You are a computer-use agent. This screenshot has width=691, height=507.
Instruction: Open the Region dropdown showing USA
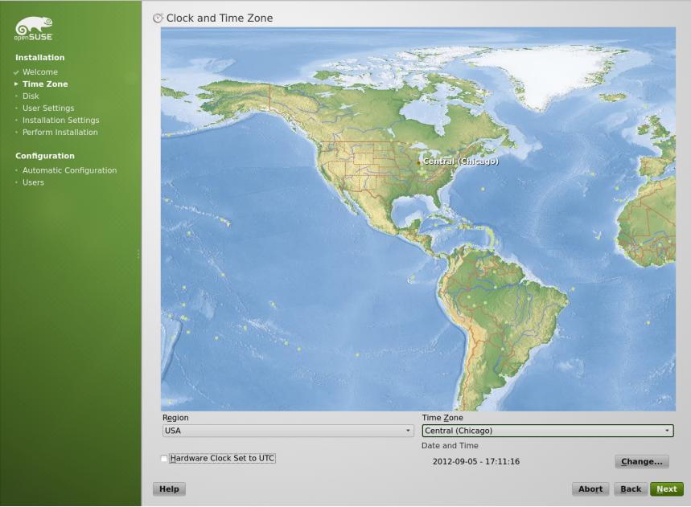point(288,431)
